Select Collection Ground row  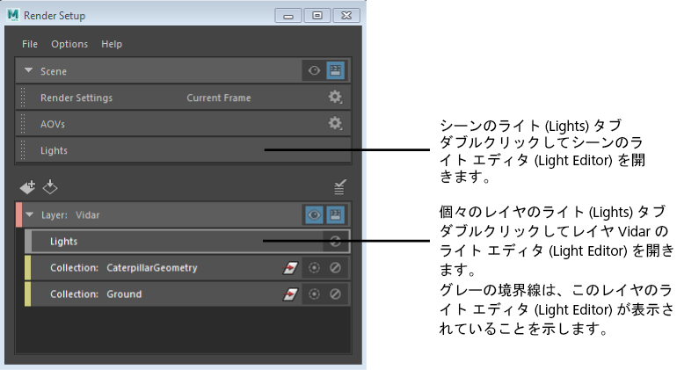coord(187,294)
